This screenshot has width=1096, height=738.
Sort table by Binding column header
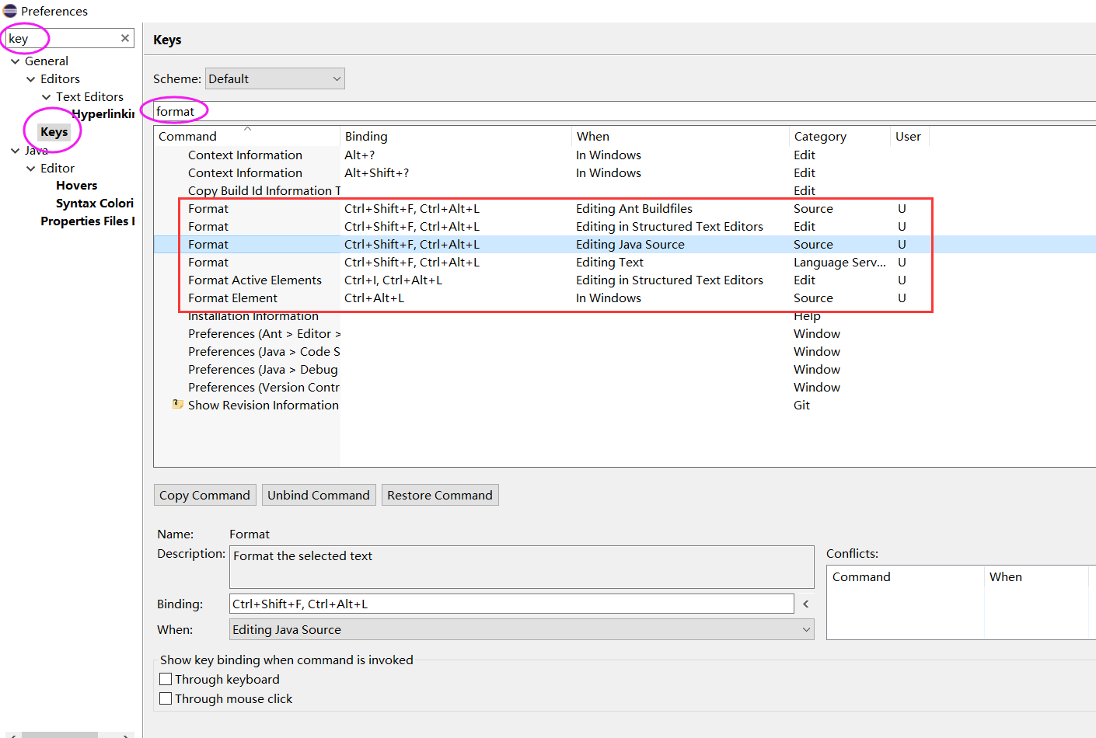(456, 136)
